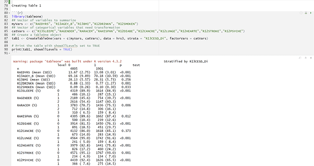Click p-value 0.373 in R12CANCRE row
Screen dimensions: 314x166
pyautogui.click(x=126, y=131)
